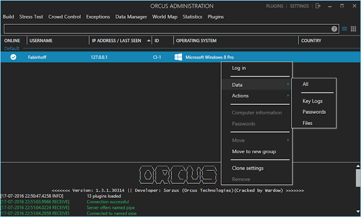This screenshot has width=361, height=217.
Task: Expand the Move submenu entry
Action: (257, 140)
